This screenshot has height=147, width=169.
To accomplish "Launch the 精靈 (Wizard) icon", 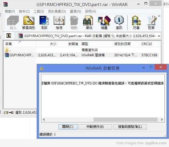I will tap(104, 22).
